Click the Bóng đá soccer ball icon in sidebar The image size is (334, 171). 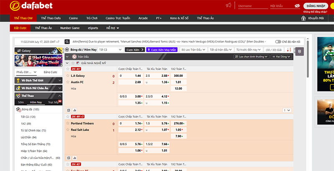click(x=18, y=109)
